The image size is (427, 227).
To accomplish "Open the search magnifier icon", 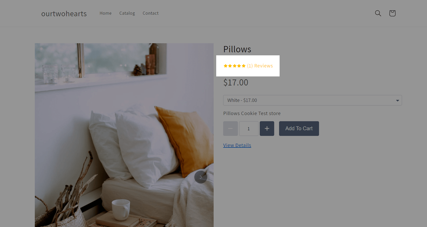I will tap(378, 13).
